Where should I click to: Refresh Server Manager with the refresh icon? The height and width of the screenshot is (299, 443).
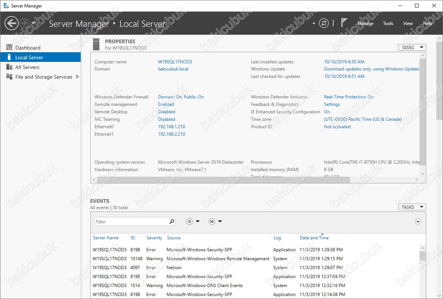tap(324, 23)
